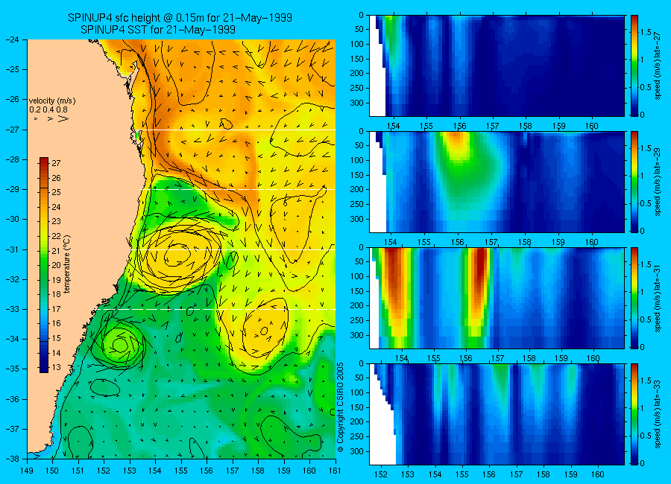The height and width of the screenshot is (484, 671).
Task: Select the "speed (m/s) lat=-31" label
Action: point(658,298)
